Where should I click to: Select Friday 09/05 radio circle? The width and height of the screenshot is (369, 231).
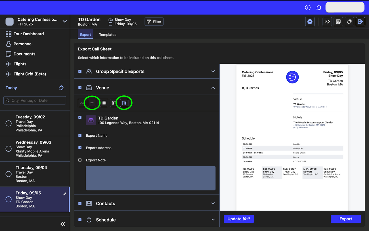tap(9, 199)
